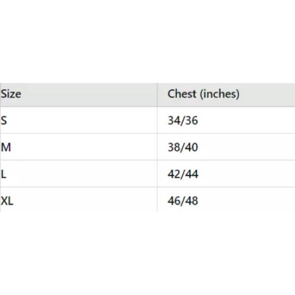The height and width of the screenshot is (295, 295).
Task: Click the number 36 in S row
Action: click(192, 120)
